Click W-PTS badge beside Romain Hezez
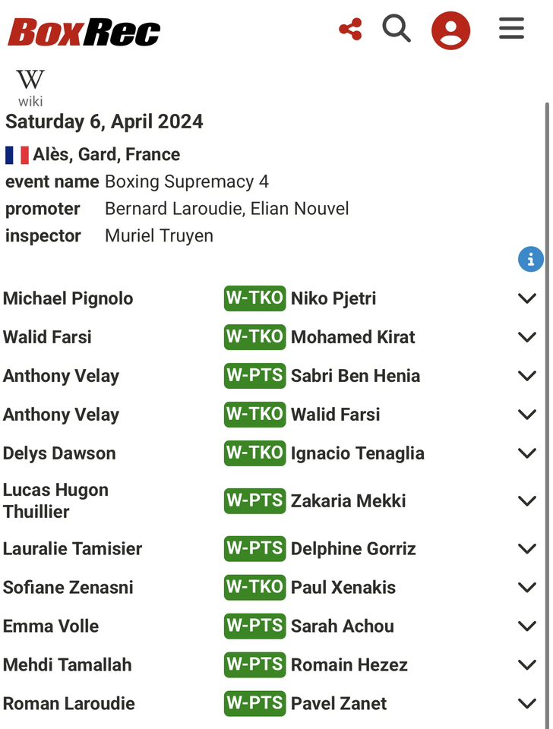 pyautogui.click(x=254, y=665)
